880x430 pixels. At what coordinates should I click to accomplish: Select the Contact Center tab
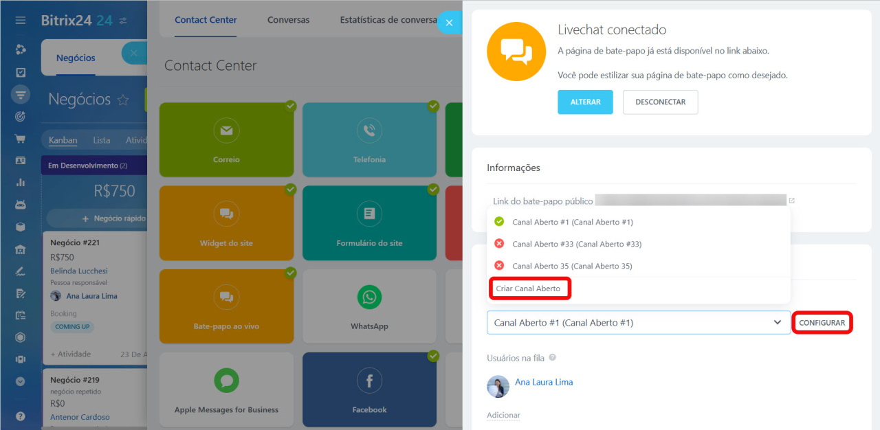point(206,20)
